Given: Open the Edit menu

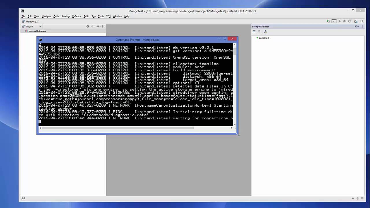Looking at the screenshot, I should [29, 16].
